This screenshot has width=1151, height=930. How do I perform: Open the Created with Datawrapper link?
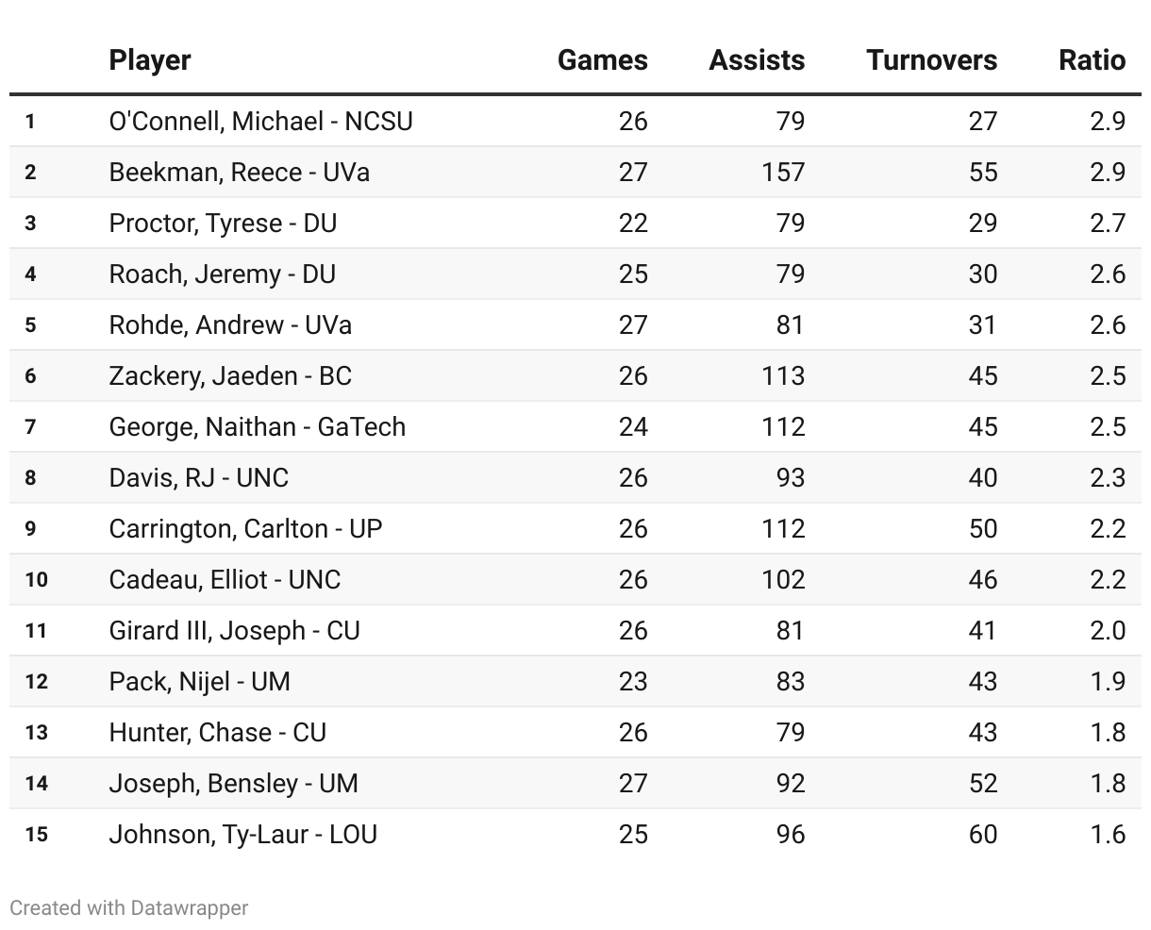(x=129, y=907)
